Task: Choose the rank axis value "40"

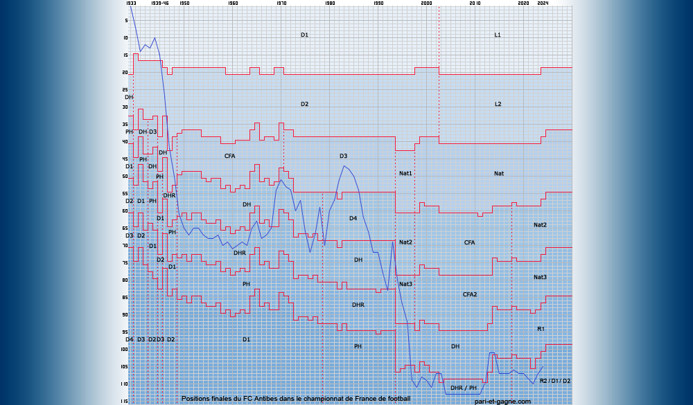Action: [125, 142]
